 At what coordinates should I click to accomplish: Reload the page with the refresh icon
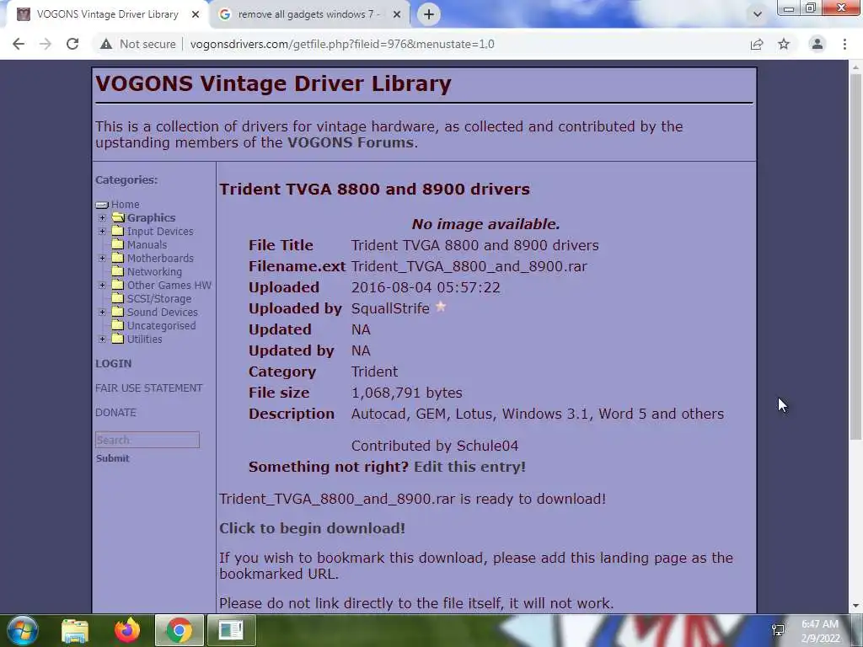[x=72, y=44]
